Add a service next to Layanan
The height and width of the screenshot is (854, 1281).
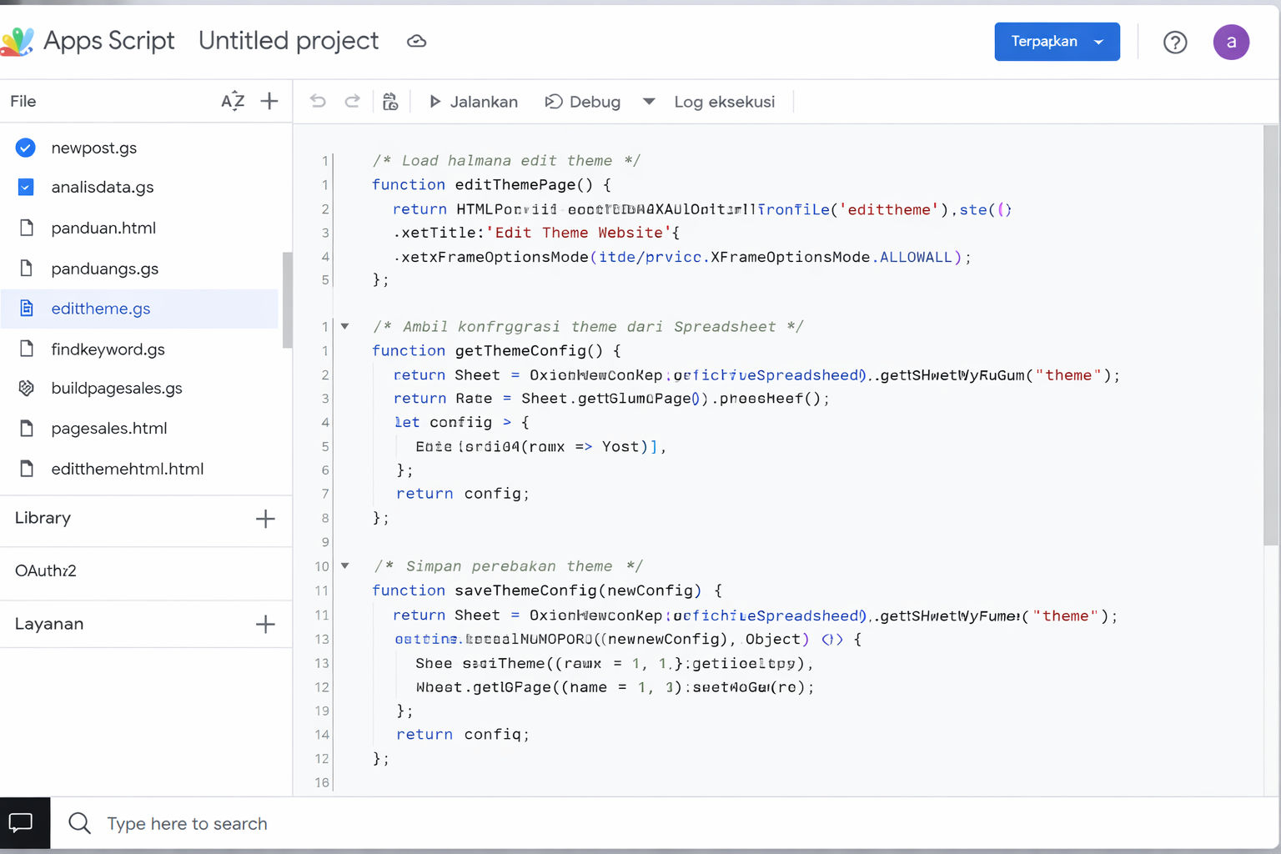coord(265,624)
